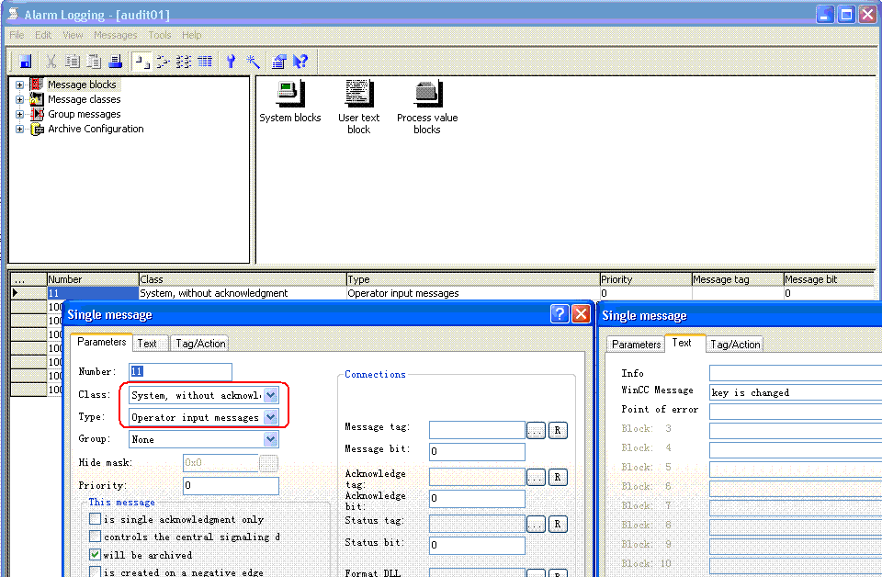Open the Tools menu

coord(160,35)
